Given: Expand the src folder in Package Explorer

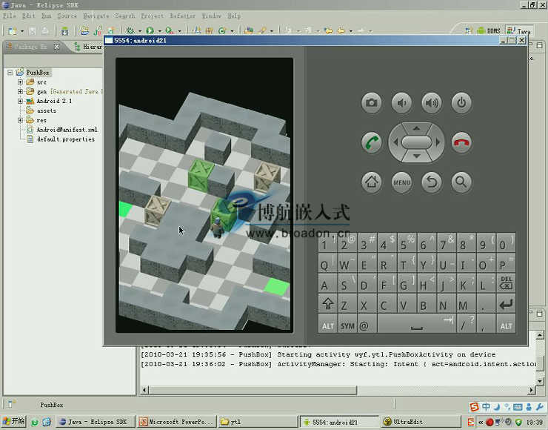Looking at the screenshot, I should [20, 82].
